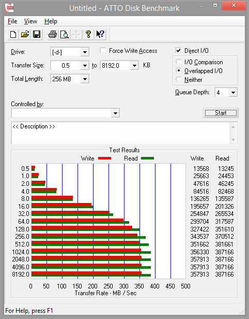Expand the Total Length dropdown
This screenshot has width=249, height=319.
point(85,79)
